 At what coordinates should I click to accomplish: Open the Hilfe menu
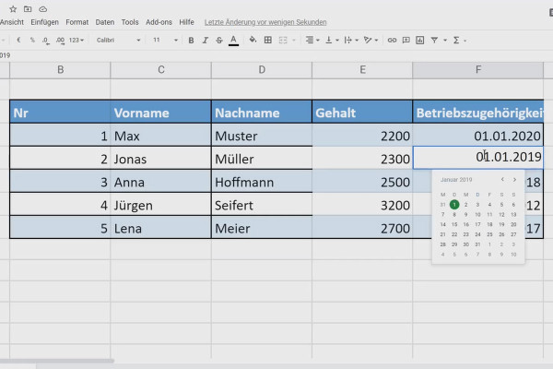point(186,22)
